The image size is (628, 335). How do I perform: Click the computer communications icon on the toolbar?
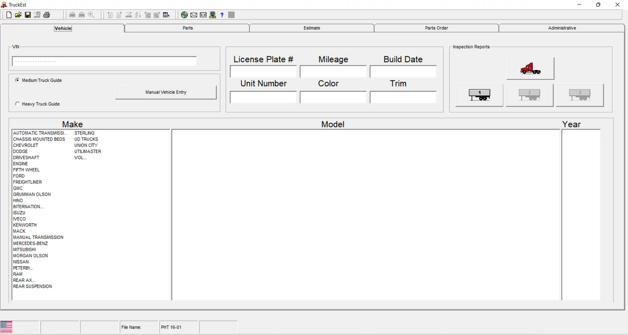(212, 15)
